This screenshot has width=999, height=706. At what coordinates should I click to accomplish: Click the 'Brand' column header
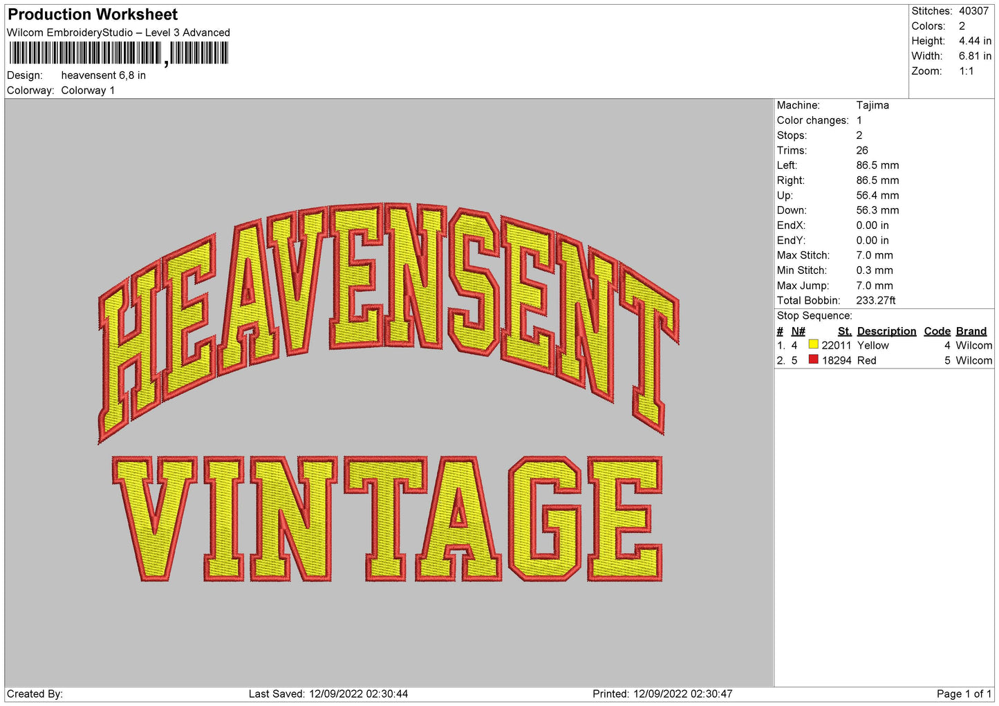[x=971, y=331]
